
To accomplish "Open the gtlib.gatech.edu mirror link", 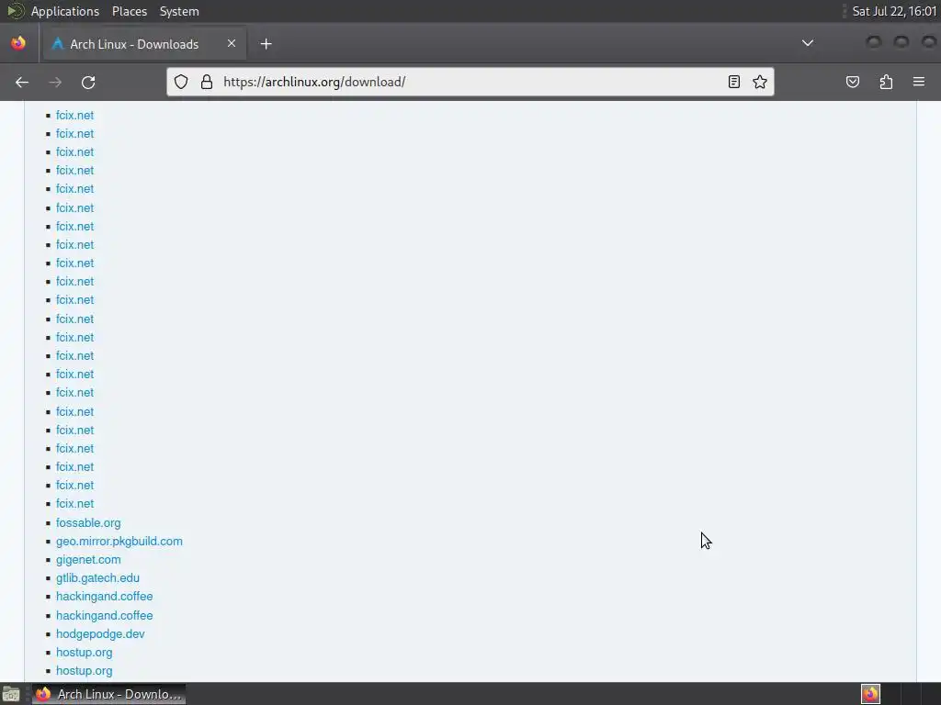I will tap(97, 578).
